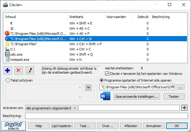This screenshot has width=191, height=132.
Task: Click the Word program icon below path
Action: pyautogui.click(x=105, y=96)
